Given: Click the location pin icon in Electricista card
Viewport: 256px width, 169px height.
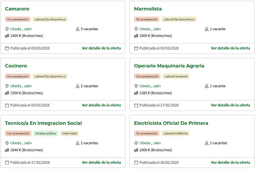Looking at the screenshot, I should (x=136, y=143).
